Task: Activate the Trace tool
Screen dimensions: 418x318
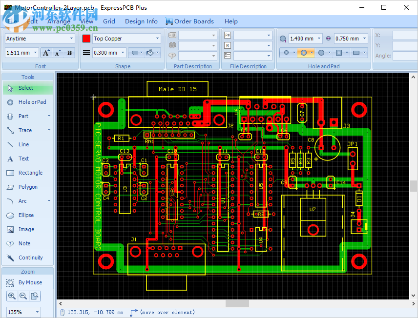Action: tap(24, 130)
